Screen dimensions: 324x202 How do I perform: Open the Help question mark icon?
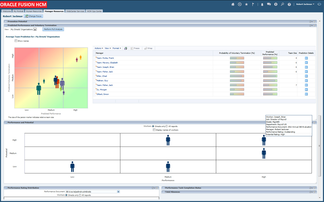[x=289, y=4]
